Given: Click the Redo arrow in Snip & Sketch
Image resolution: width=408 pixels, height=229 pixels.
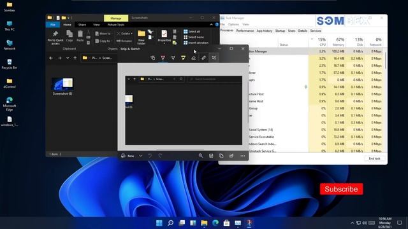Looking at the screenshot, I should click(160, 155).
